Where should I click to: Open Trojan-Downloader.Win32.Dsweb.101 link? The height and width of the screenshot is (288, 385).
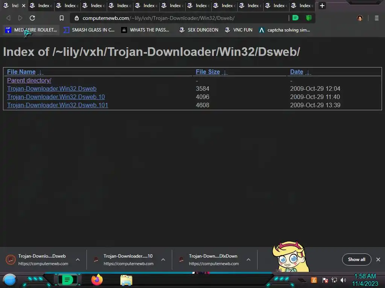coord(58,105)
